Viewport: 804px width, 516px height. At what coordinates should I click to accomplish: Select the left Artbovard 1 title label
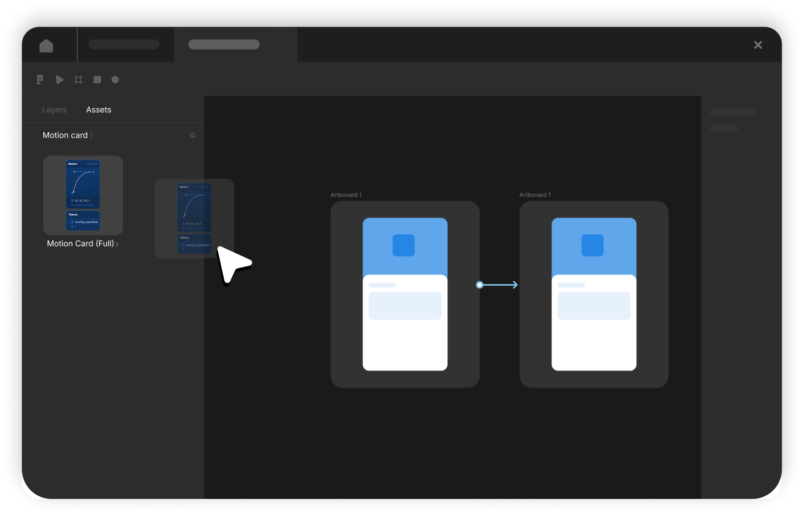(346, 195)
